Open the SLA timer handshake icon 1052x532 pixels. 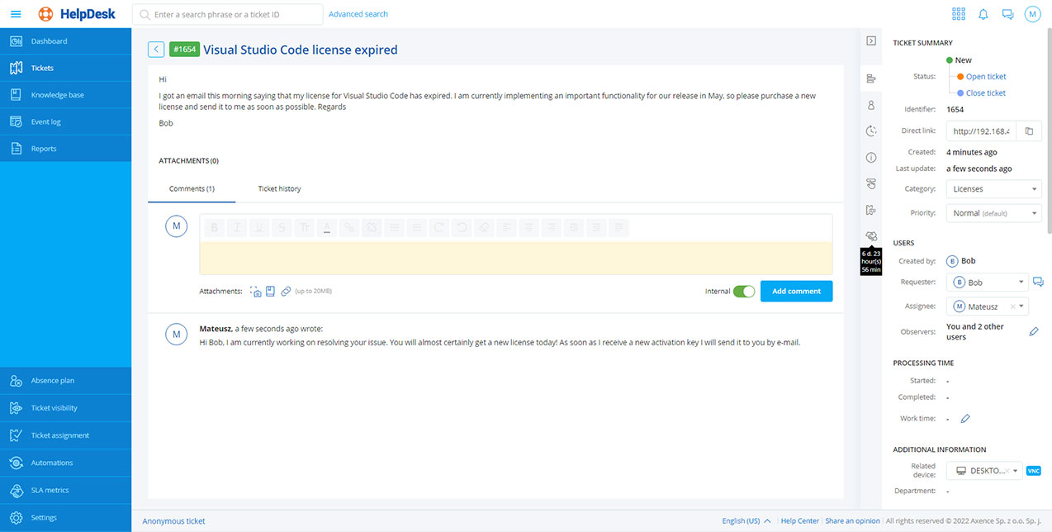pos(871,236)
